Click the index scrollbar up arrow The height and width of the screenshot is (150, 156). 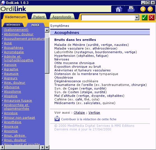pos(47,30)
